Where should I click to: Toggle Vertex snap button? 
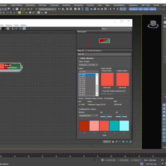pos(146,9)
